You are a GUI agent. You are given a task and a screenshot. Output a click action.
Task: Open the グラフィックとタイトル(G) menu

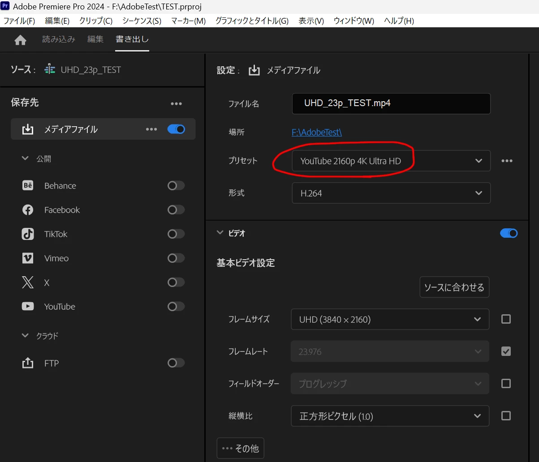tap(252, 21)
